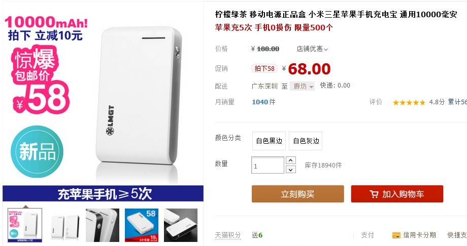Click the 加入购物车 add to cart button
This screenshot has width=467, height=246.
pyautogui.click(x=397, y=194)
